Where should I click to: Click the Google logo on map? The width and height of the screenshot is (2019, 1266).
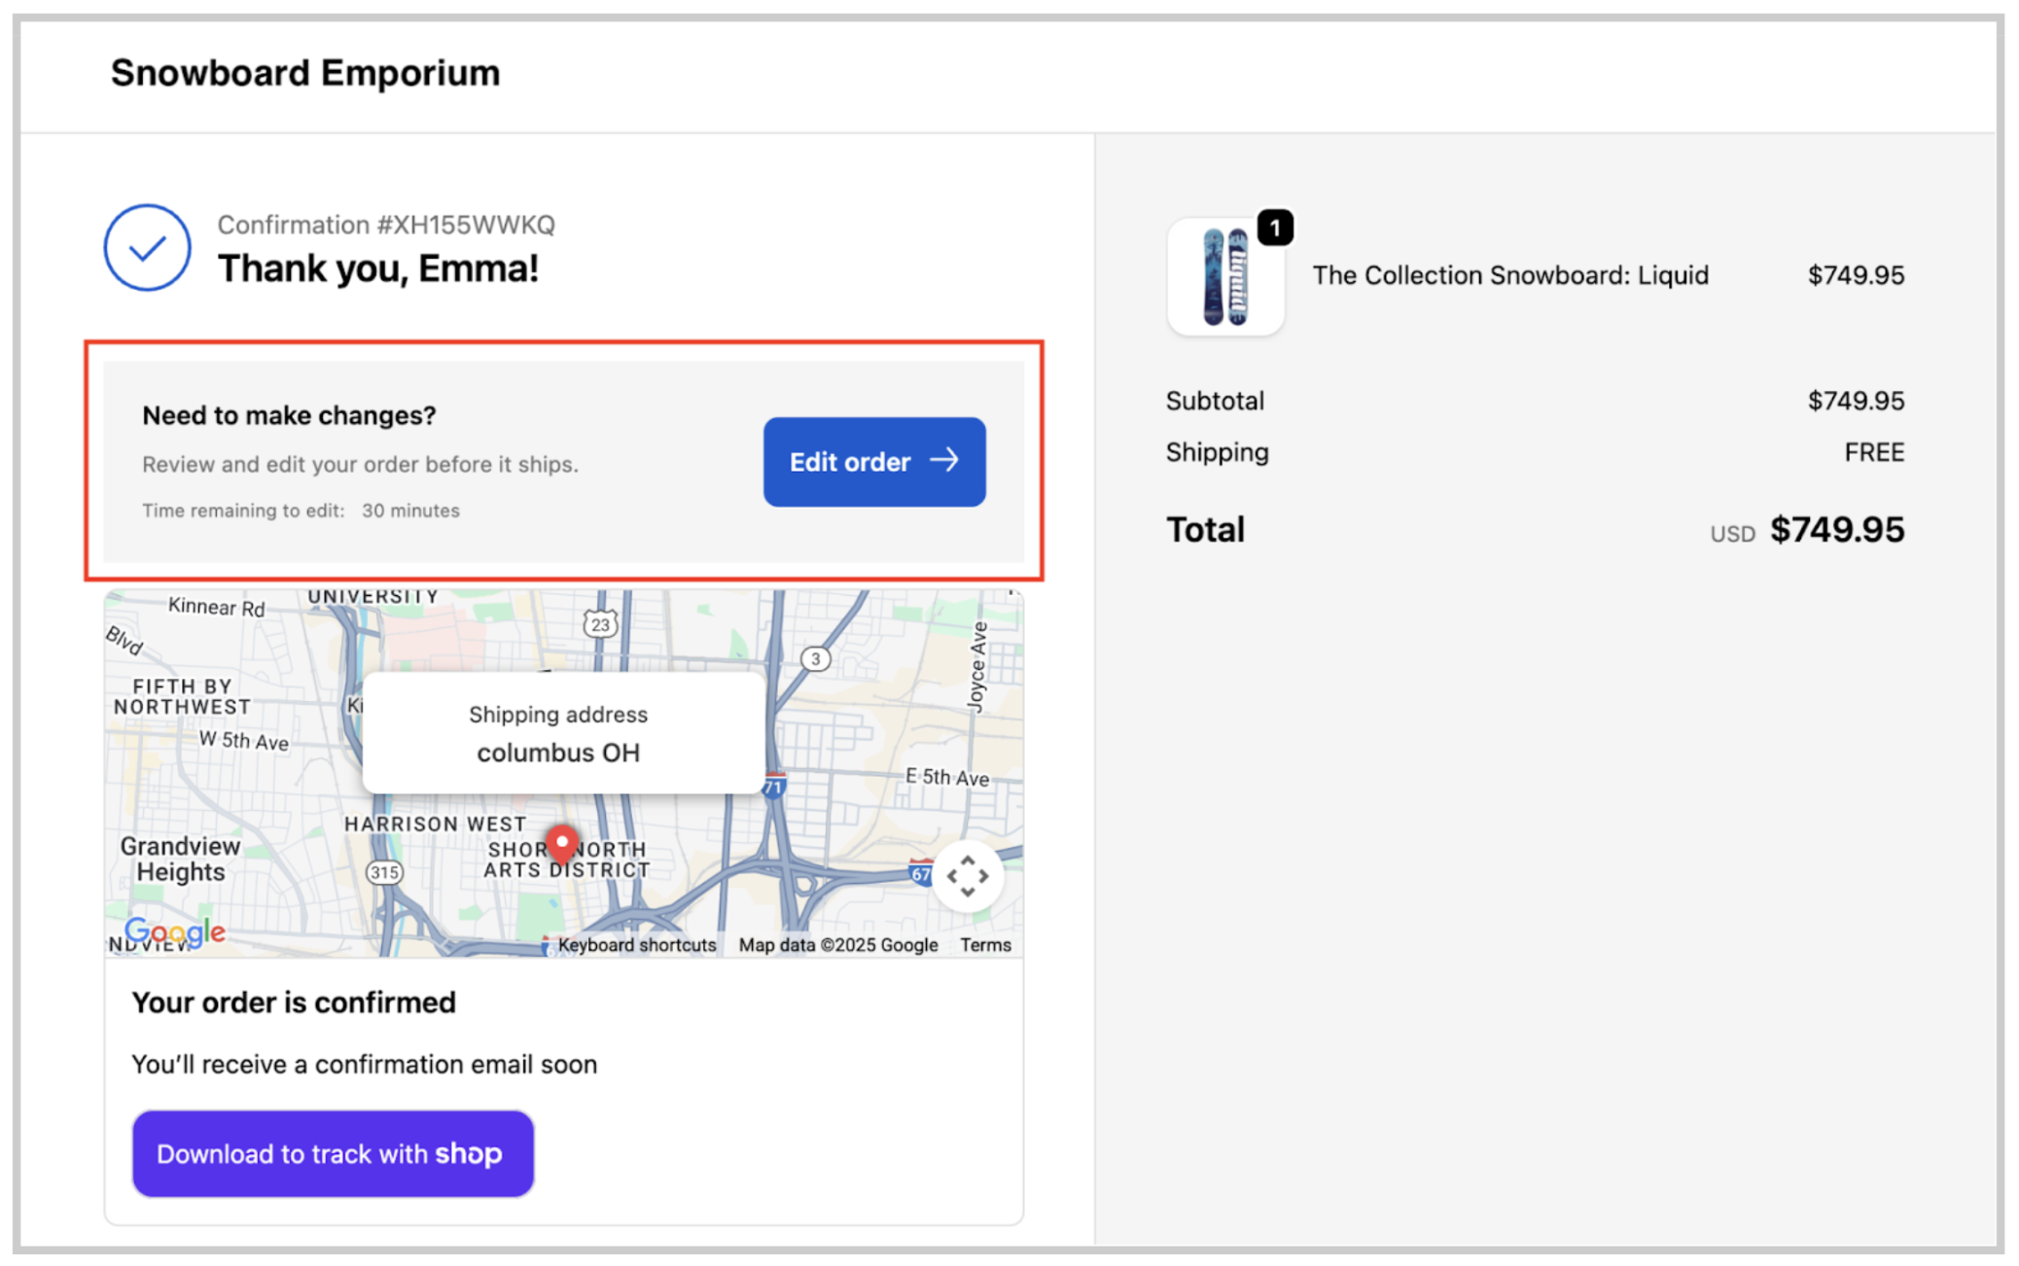tap(176, 932)
